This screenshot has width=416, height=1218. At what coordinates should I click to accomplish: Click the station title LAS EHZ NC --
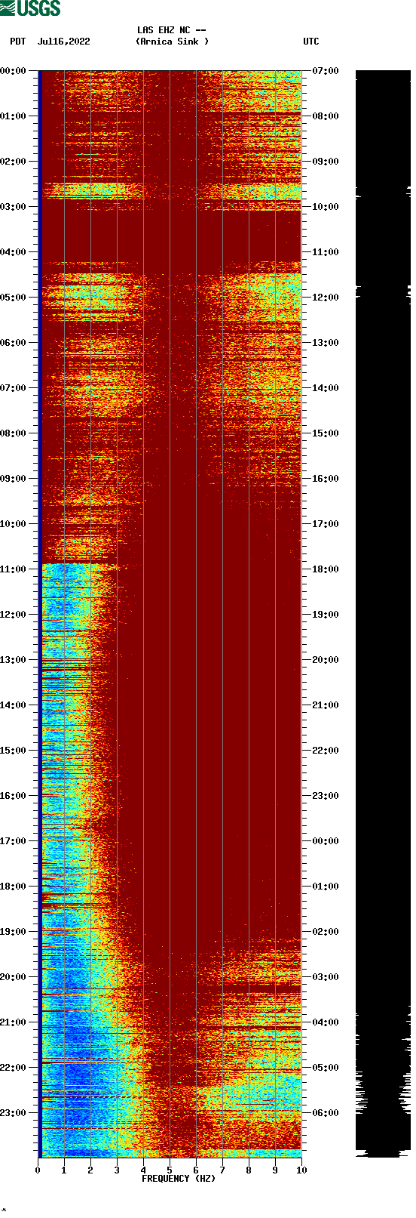(172, 30)
